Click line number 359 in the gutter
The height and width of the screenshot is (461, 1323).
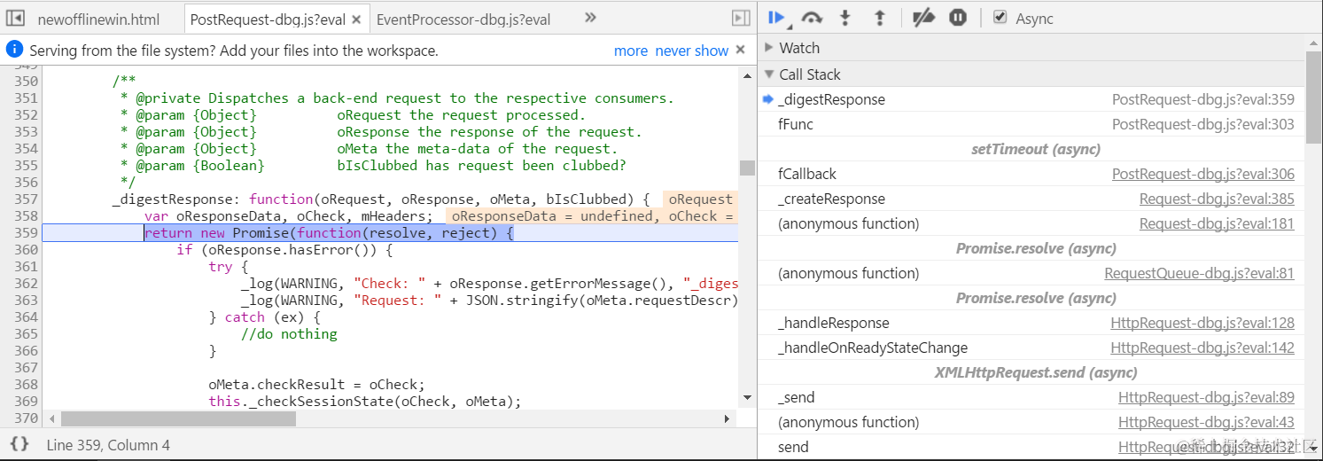tap(26, 233)
